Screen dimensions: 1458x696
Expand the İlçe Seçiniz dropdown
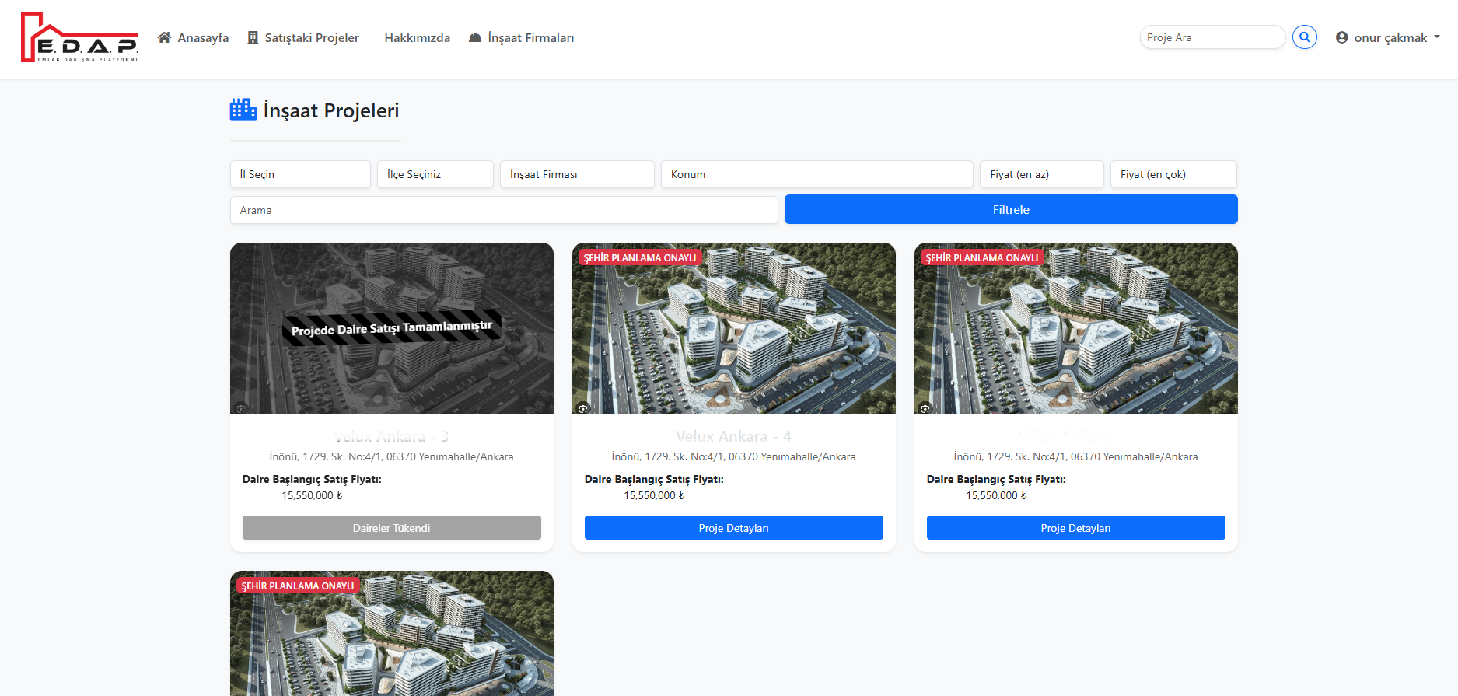tap(435, 174)
